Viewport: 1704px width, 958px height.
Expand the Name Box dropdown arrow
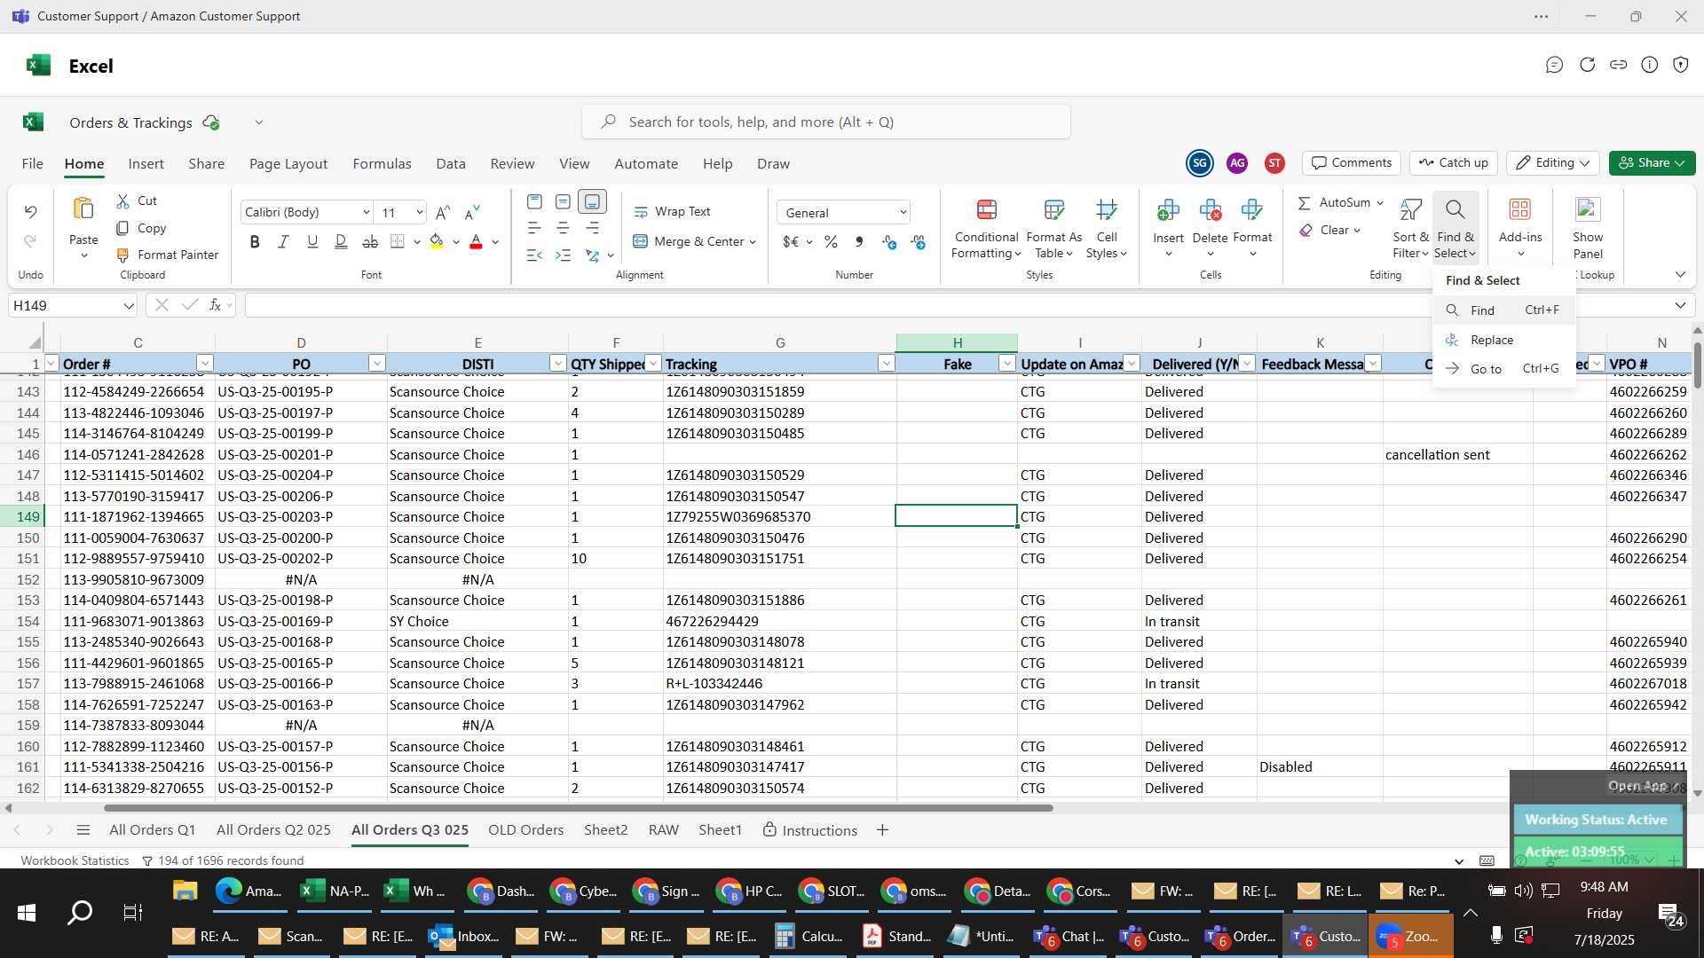tap(129, 306)
